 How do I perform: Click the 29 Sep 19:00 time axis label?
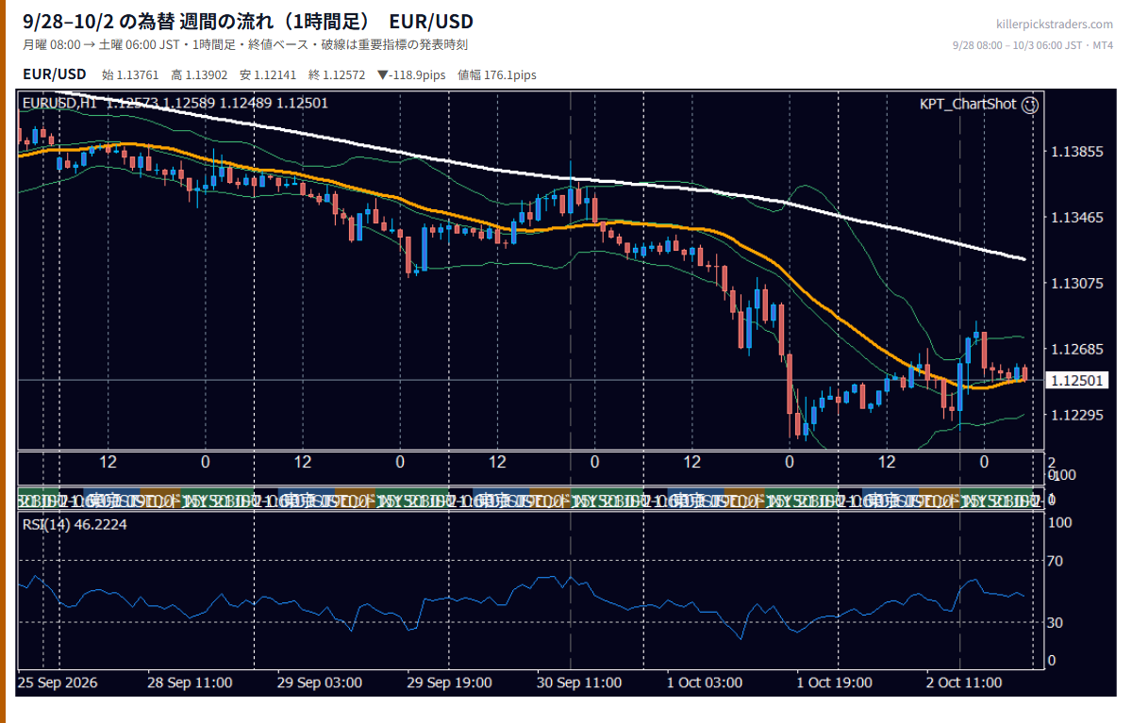point(449,682)
